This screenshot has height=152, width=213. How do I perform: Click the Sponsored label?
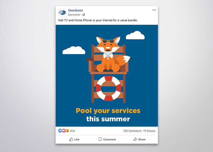[74, 15]
